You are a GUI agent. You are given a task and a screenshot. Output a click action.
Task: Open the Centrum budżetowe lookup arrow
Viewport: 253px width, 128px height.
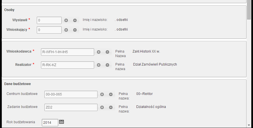coord(111,94)
